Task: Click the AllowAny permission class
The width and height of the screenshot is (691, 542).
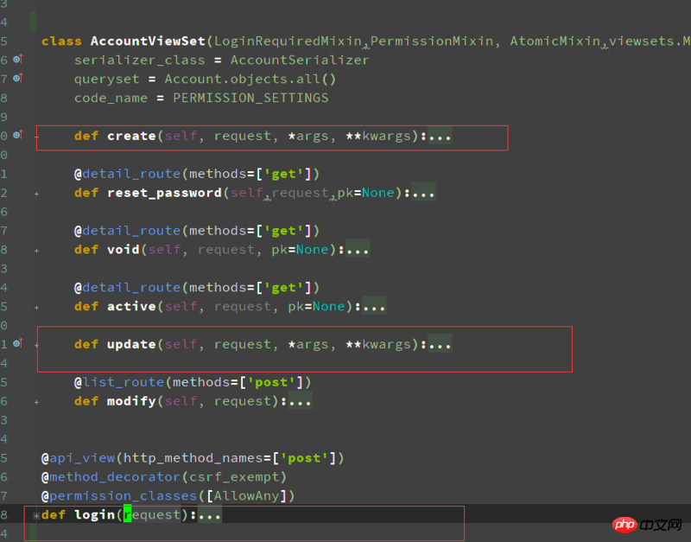Action: pos(246,496)
